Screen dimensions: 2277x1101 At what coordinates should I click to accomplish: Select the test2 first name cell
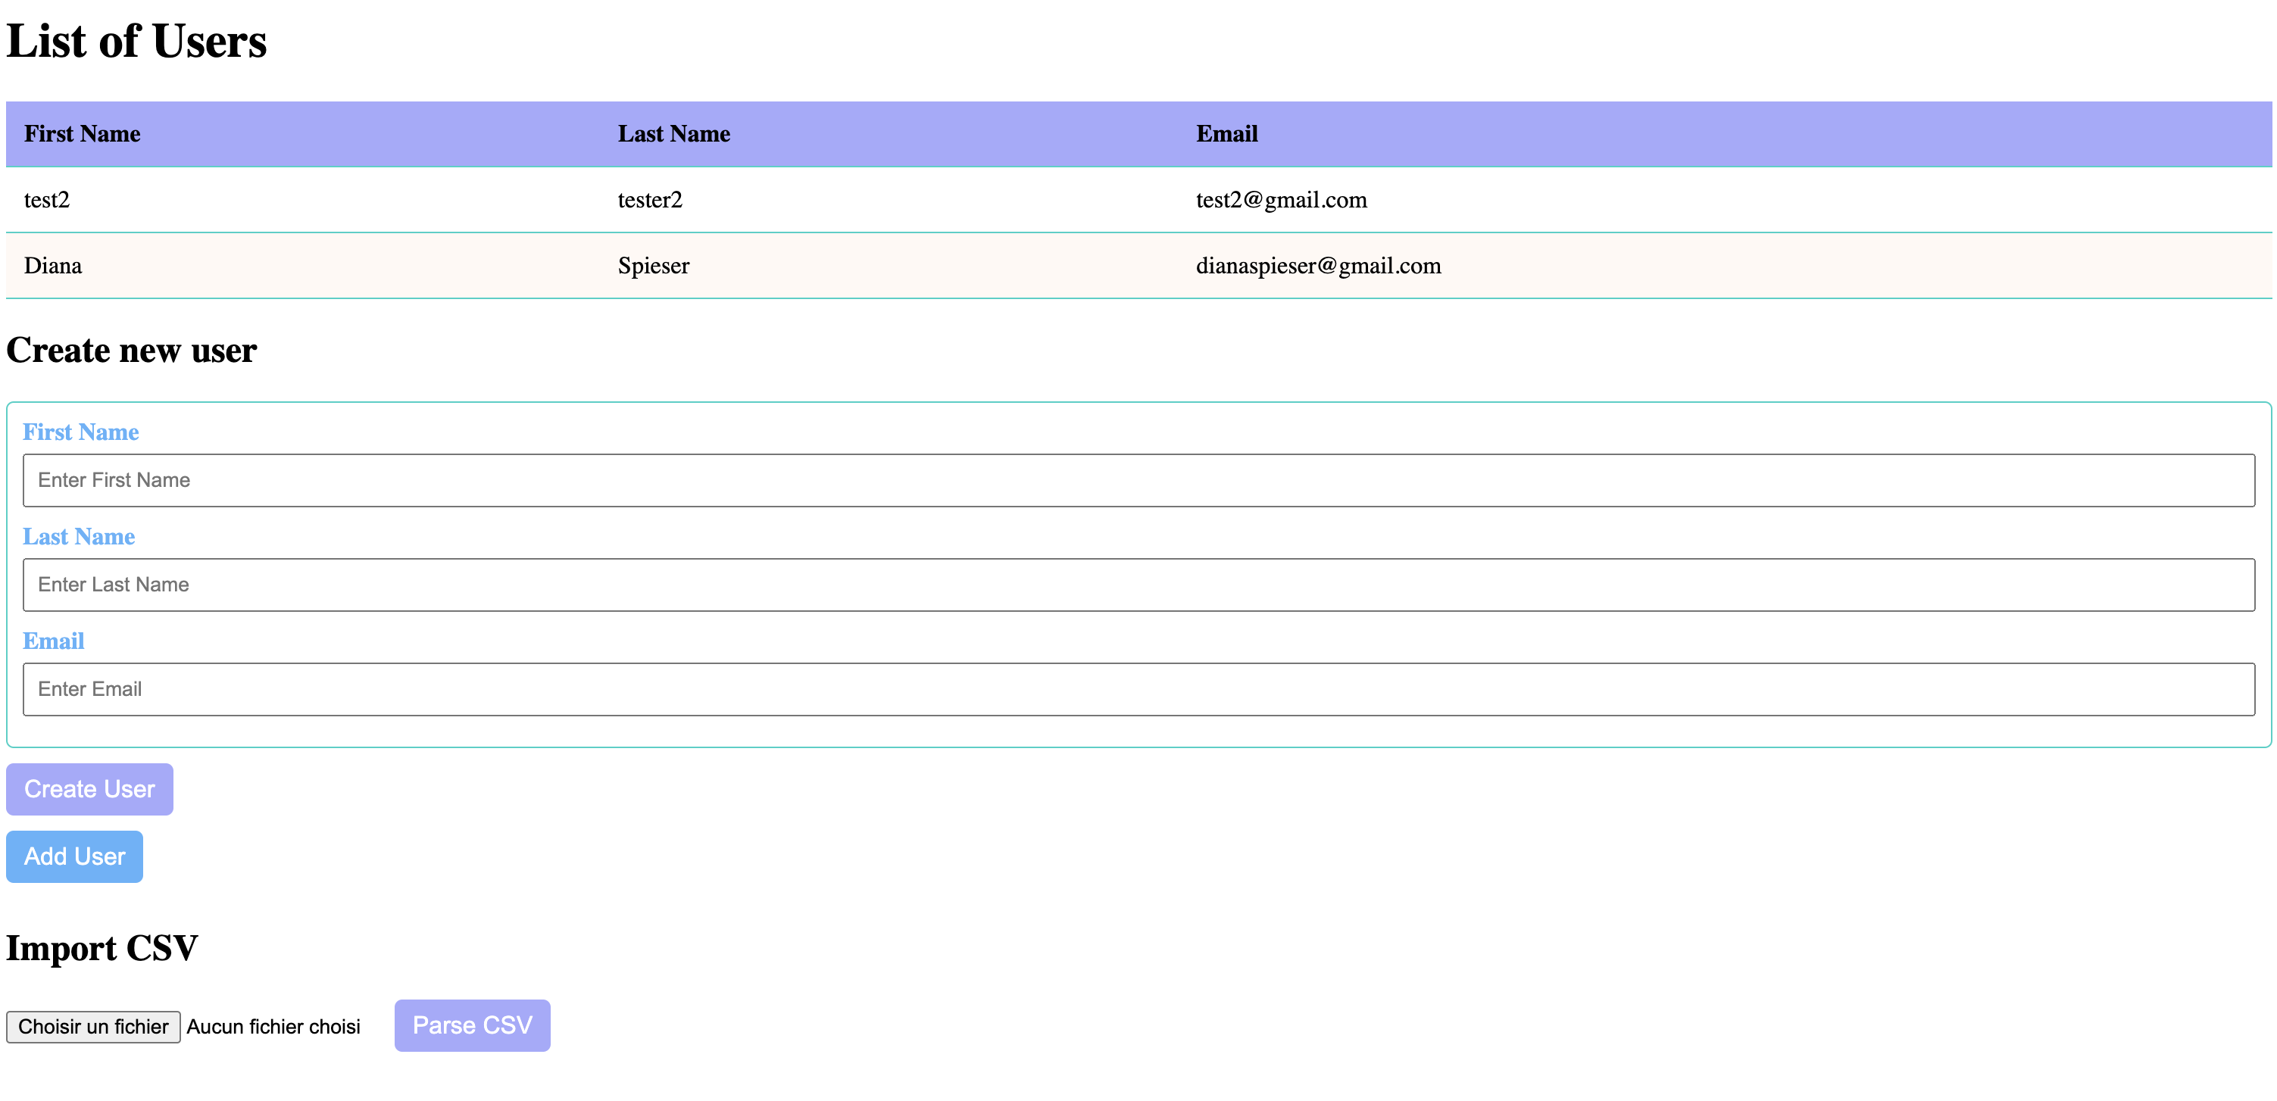pyautogui.click(x=47, y=200)
